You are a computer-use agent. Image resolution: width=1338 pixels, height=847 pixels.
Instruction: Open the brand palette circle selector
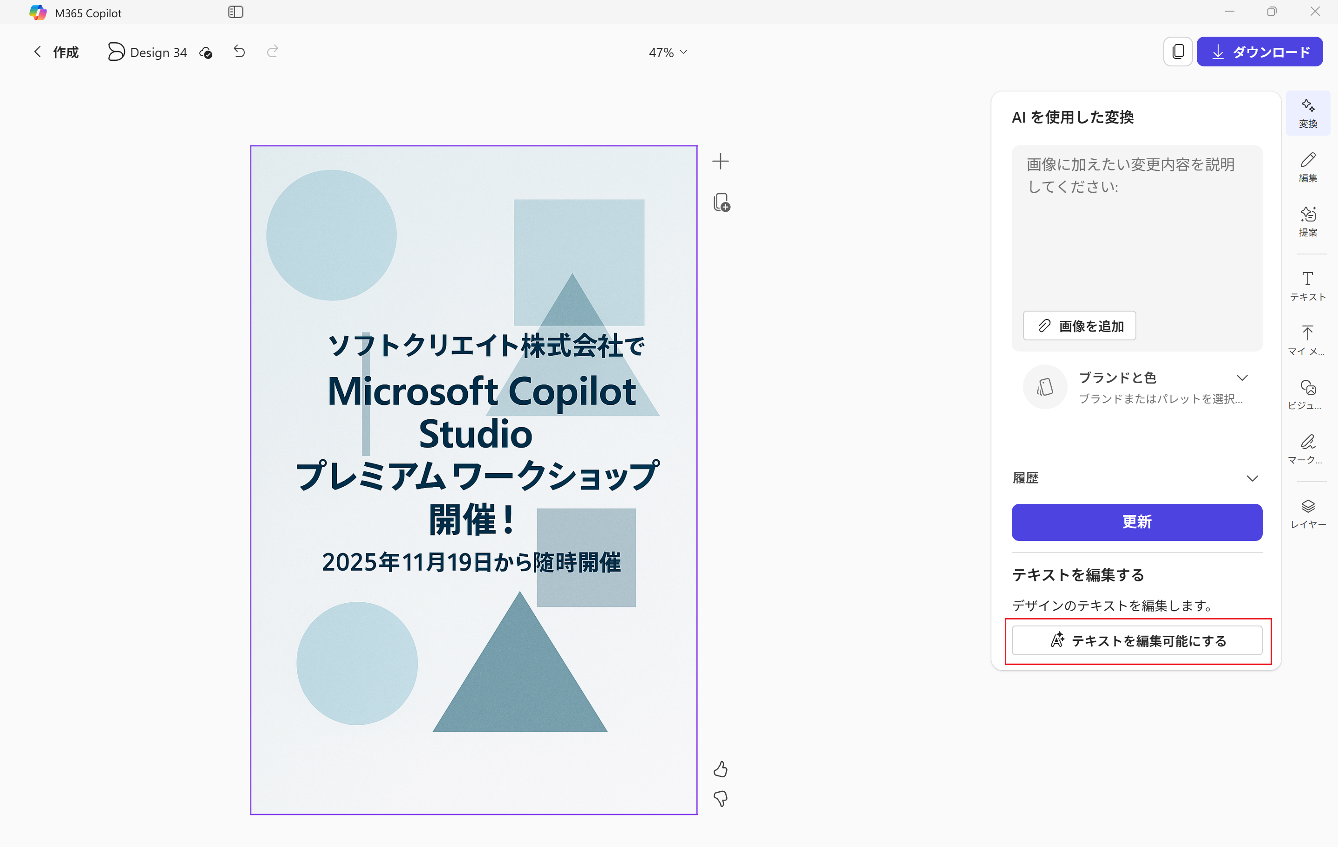click(1045, 386)
